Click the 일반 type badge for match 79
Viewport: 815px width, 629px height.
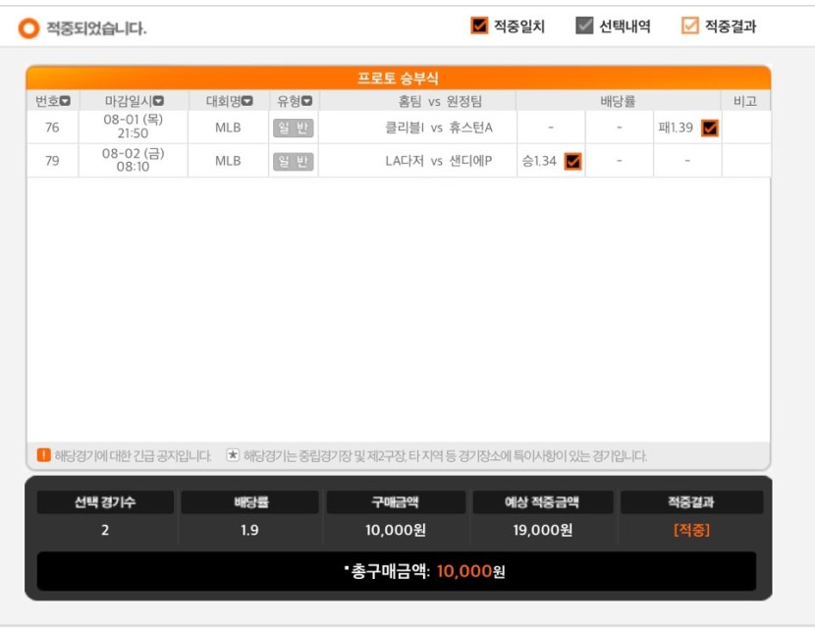coord(294,162)
